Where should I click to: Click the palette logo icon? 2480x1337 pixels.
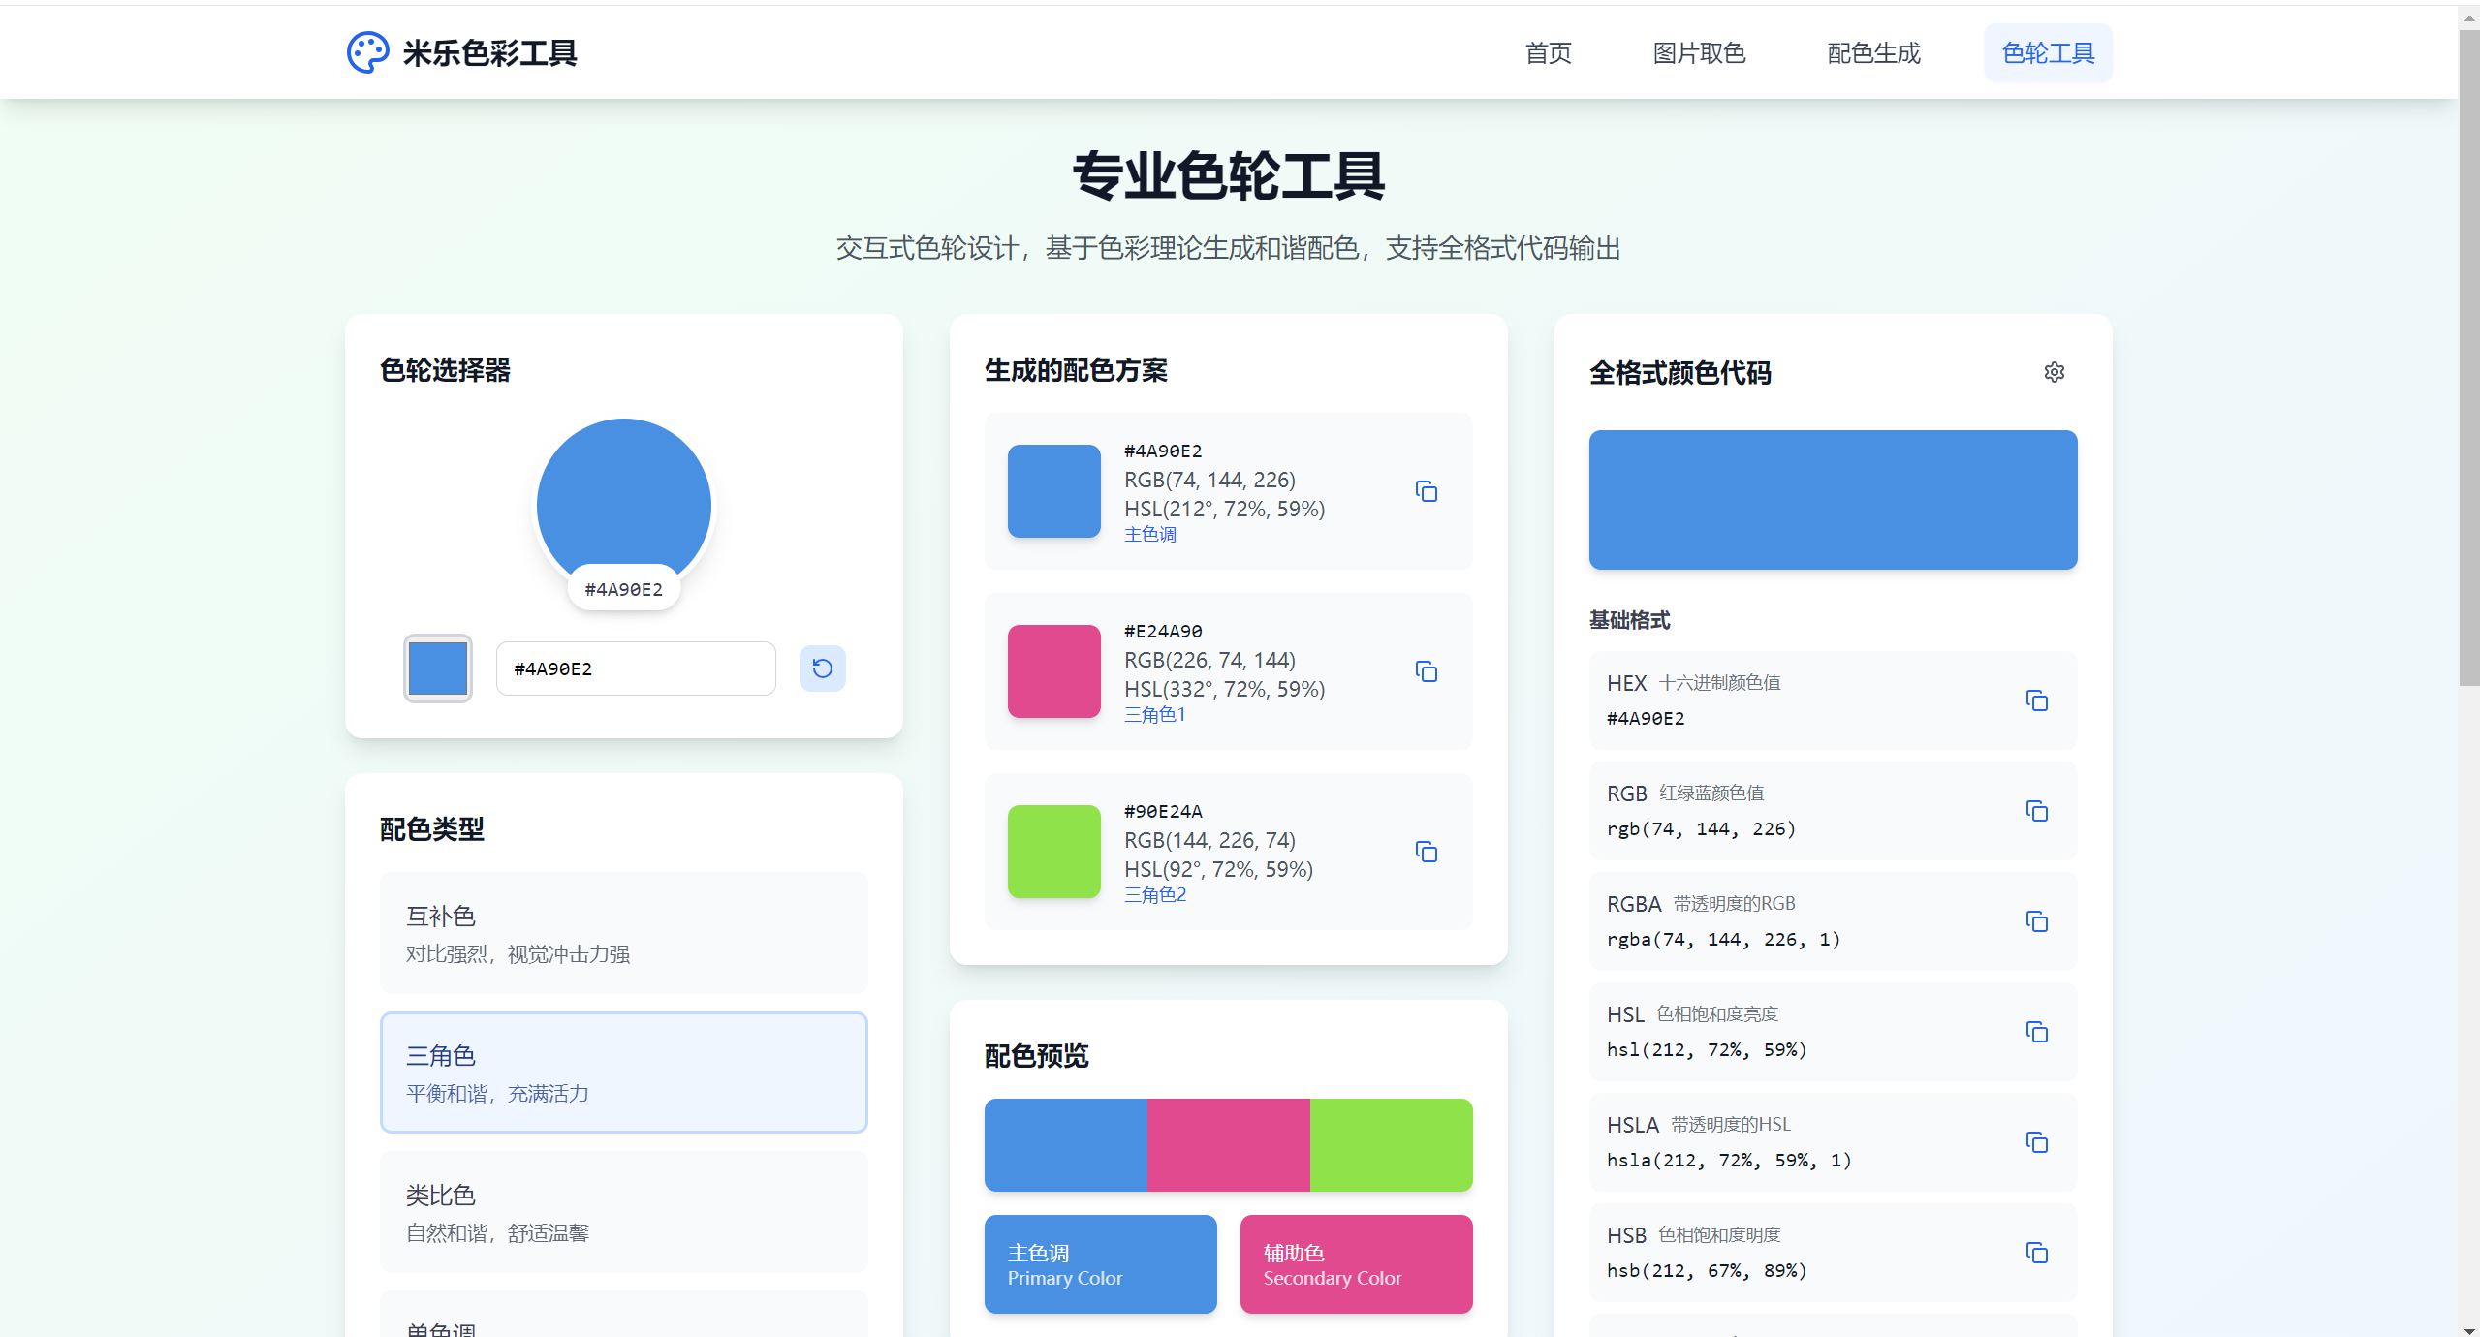tap(367, 52)
